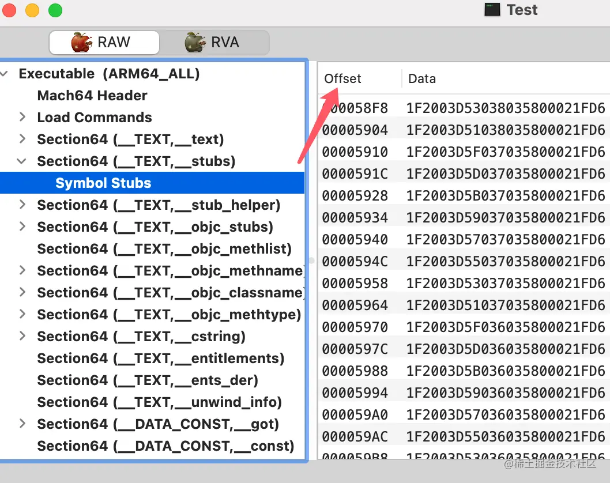The width and height of the screenshot is (610, 483).
Task: Select Section64 (__DATA_CONST,__const) row
Action: (152, 446)
